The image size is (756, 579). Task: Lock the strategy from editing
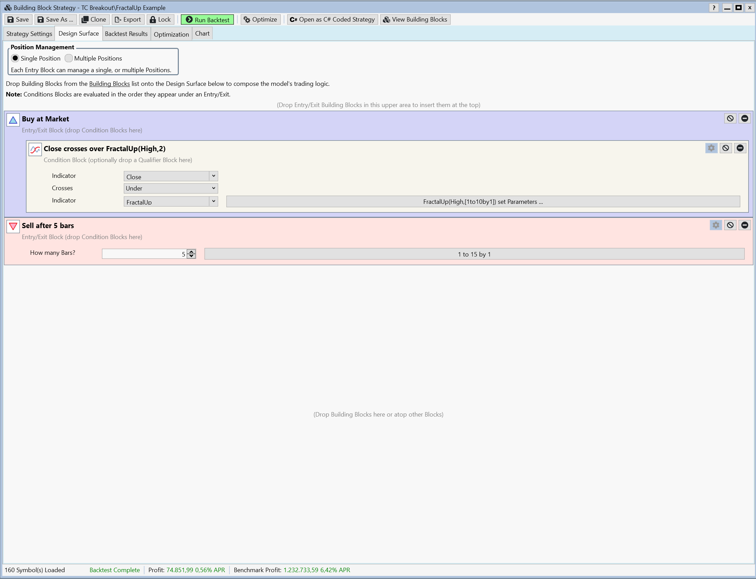(160, 19)
